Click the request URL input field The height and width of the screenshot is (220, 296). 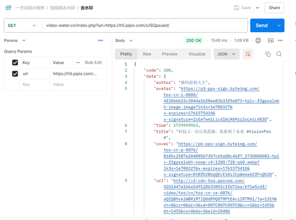coord(143,25)
